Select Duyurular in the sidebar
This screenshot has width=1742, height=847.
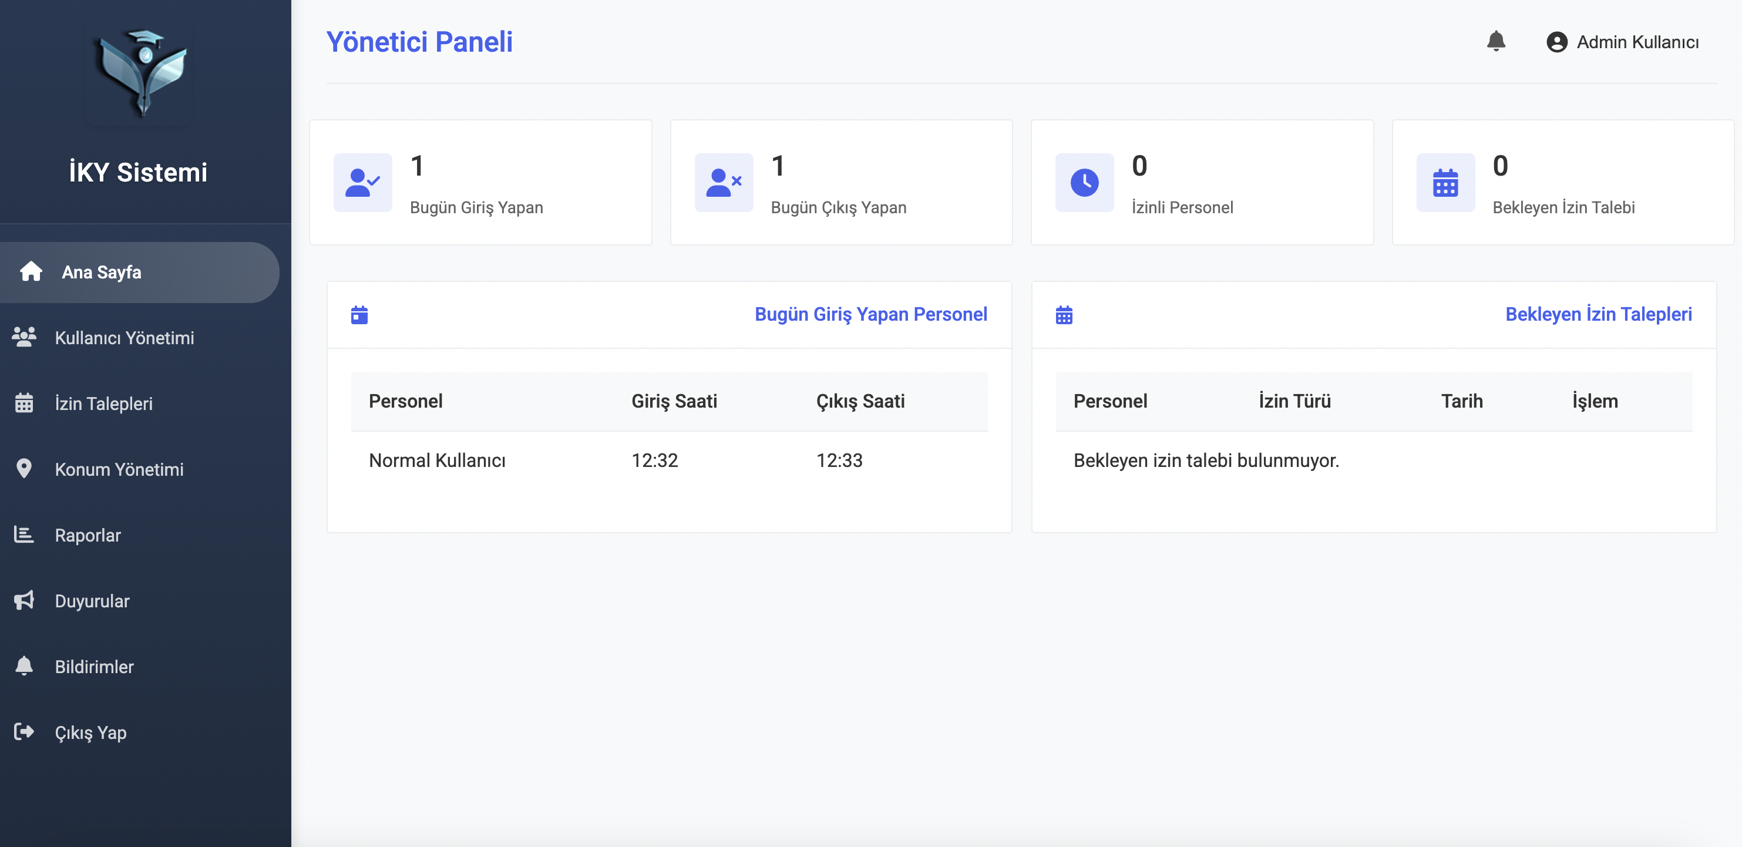click(92, 601)
